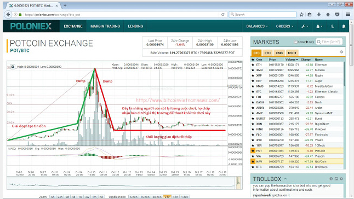Open a new browser tab with plus
The width and height of the screenshot is (354, 199).
click(65, 5)
